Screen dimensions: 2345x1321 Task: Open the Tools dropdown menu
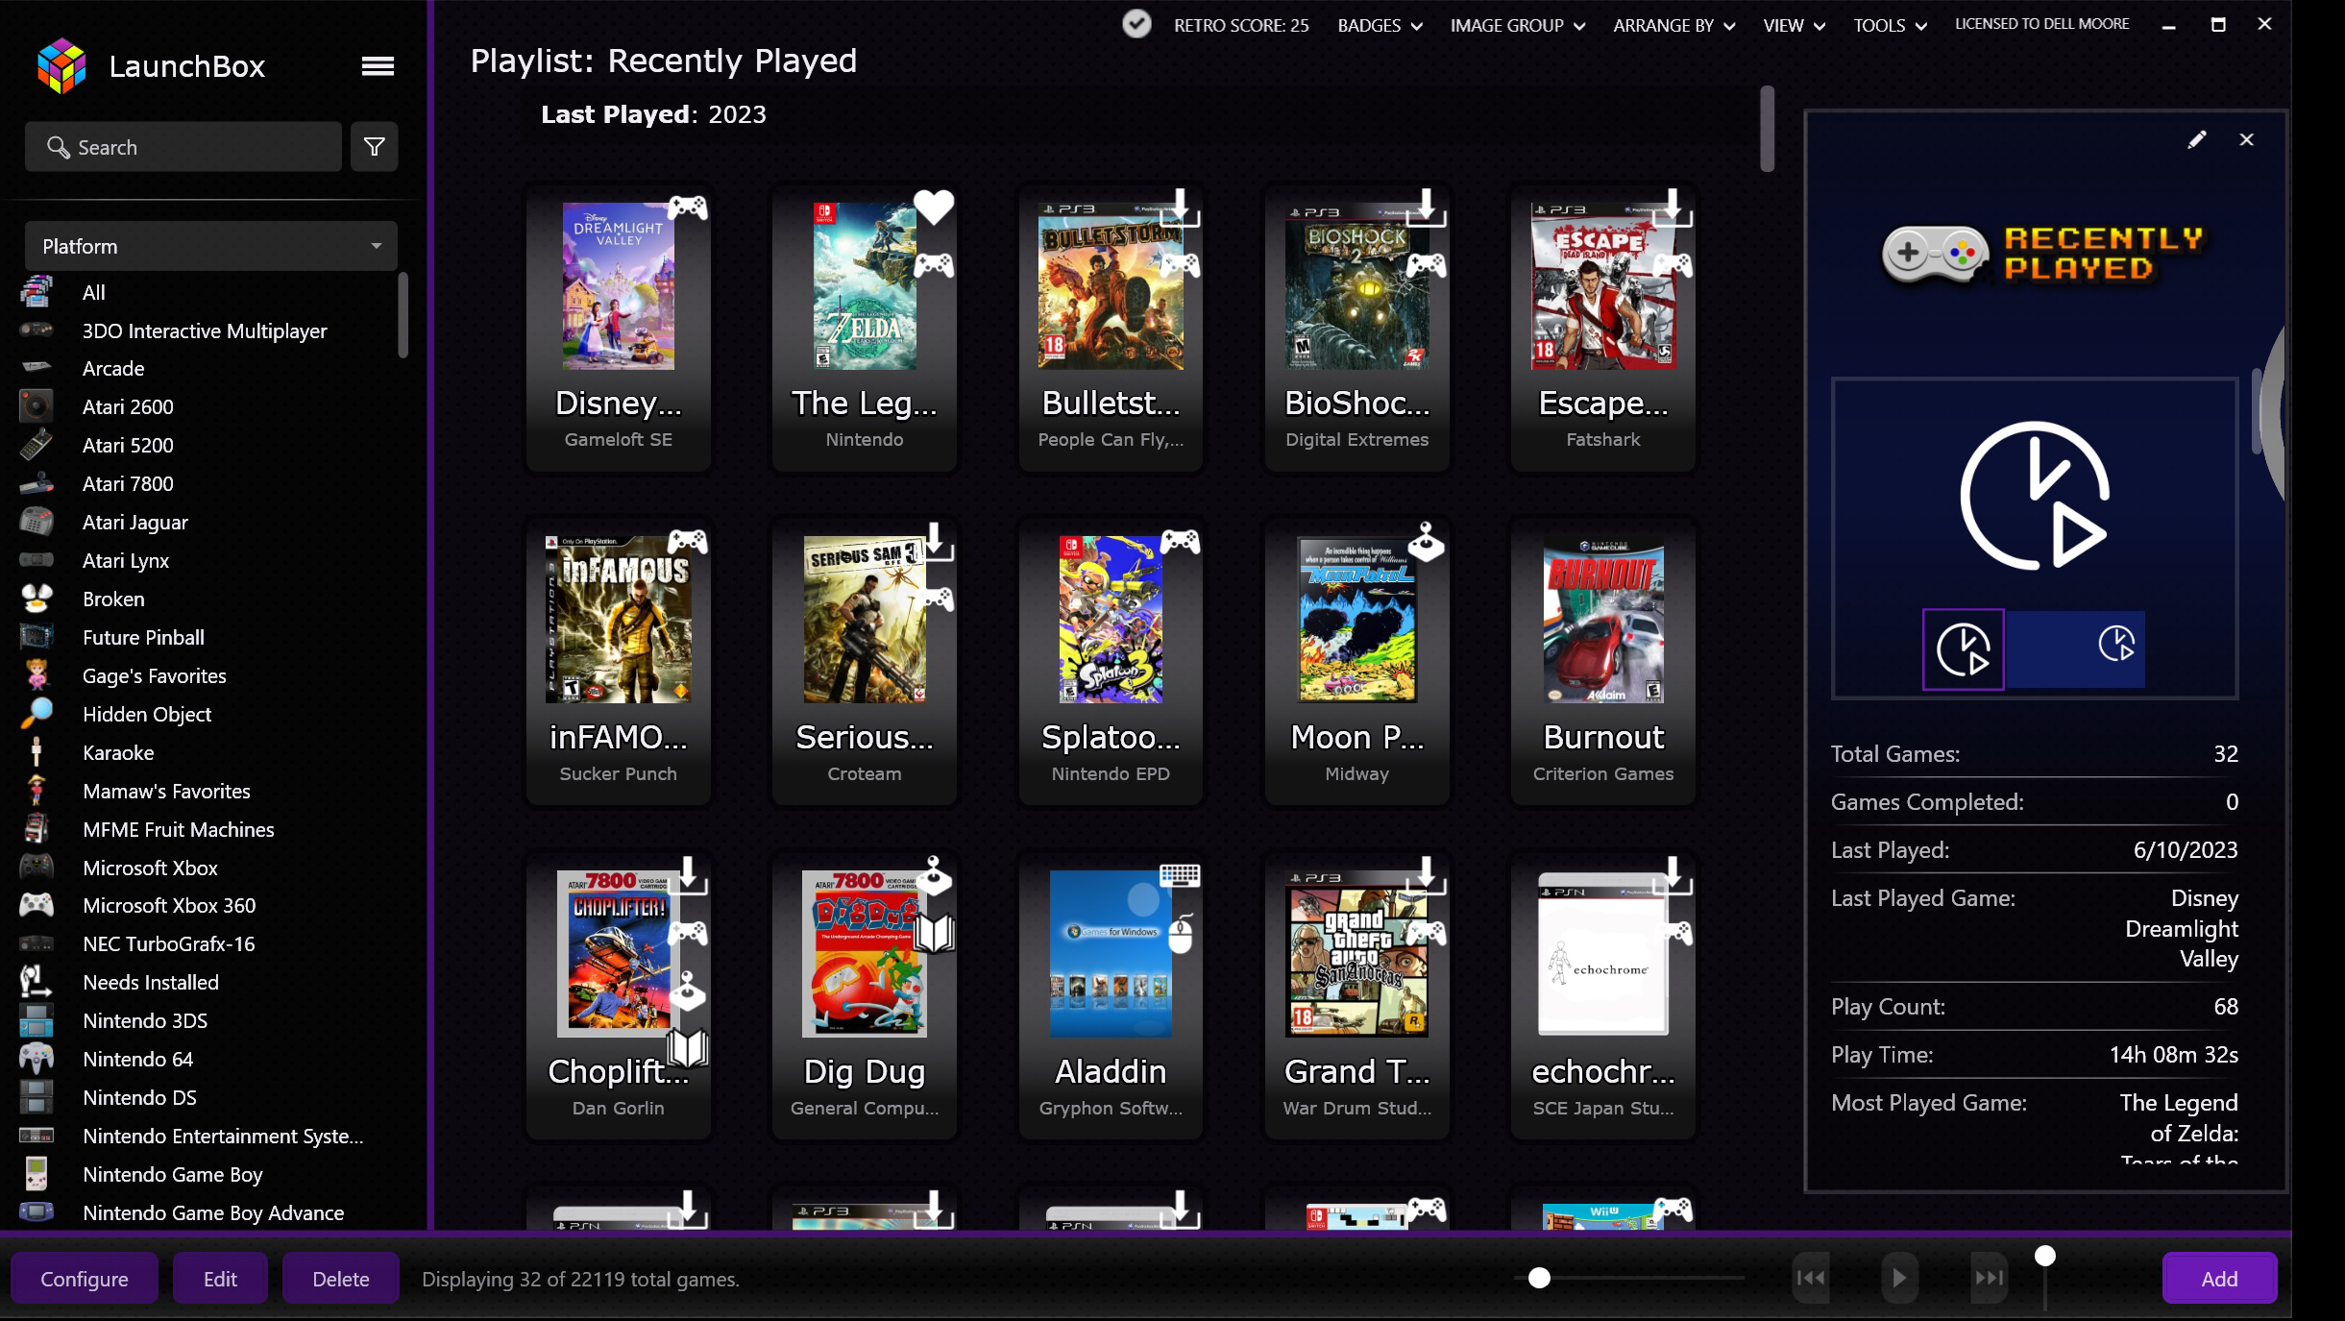click(1890, 25)
